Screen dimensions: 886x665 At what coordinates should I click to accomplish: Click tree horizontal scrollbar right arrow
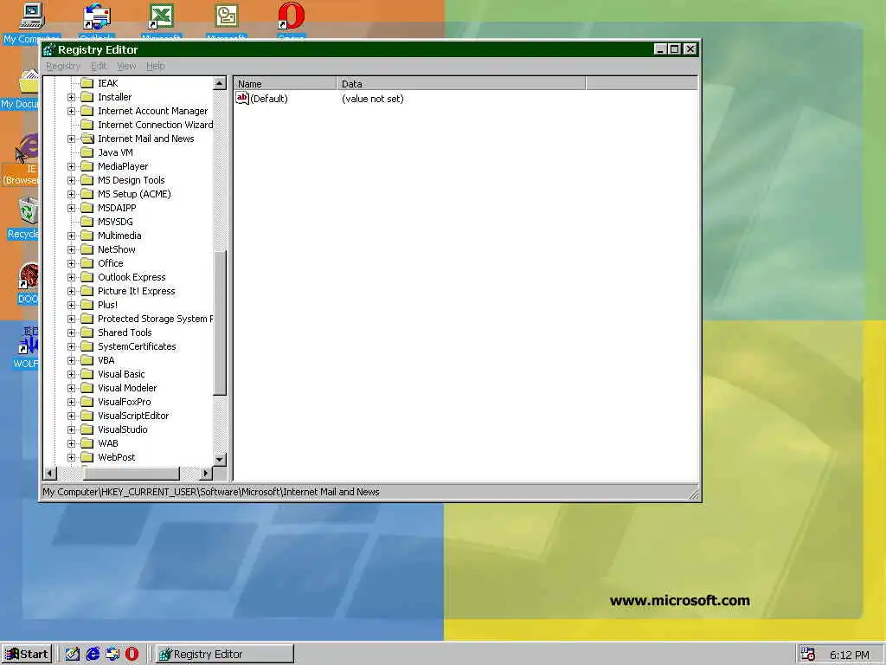(206, 473)
